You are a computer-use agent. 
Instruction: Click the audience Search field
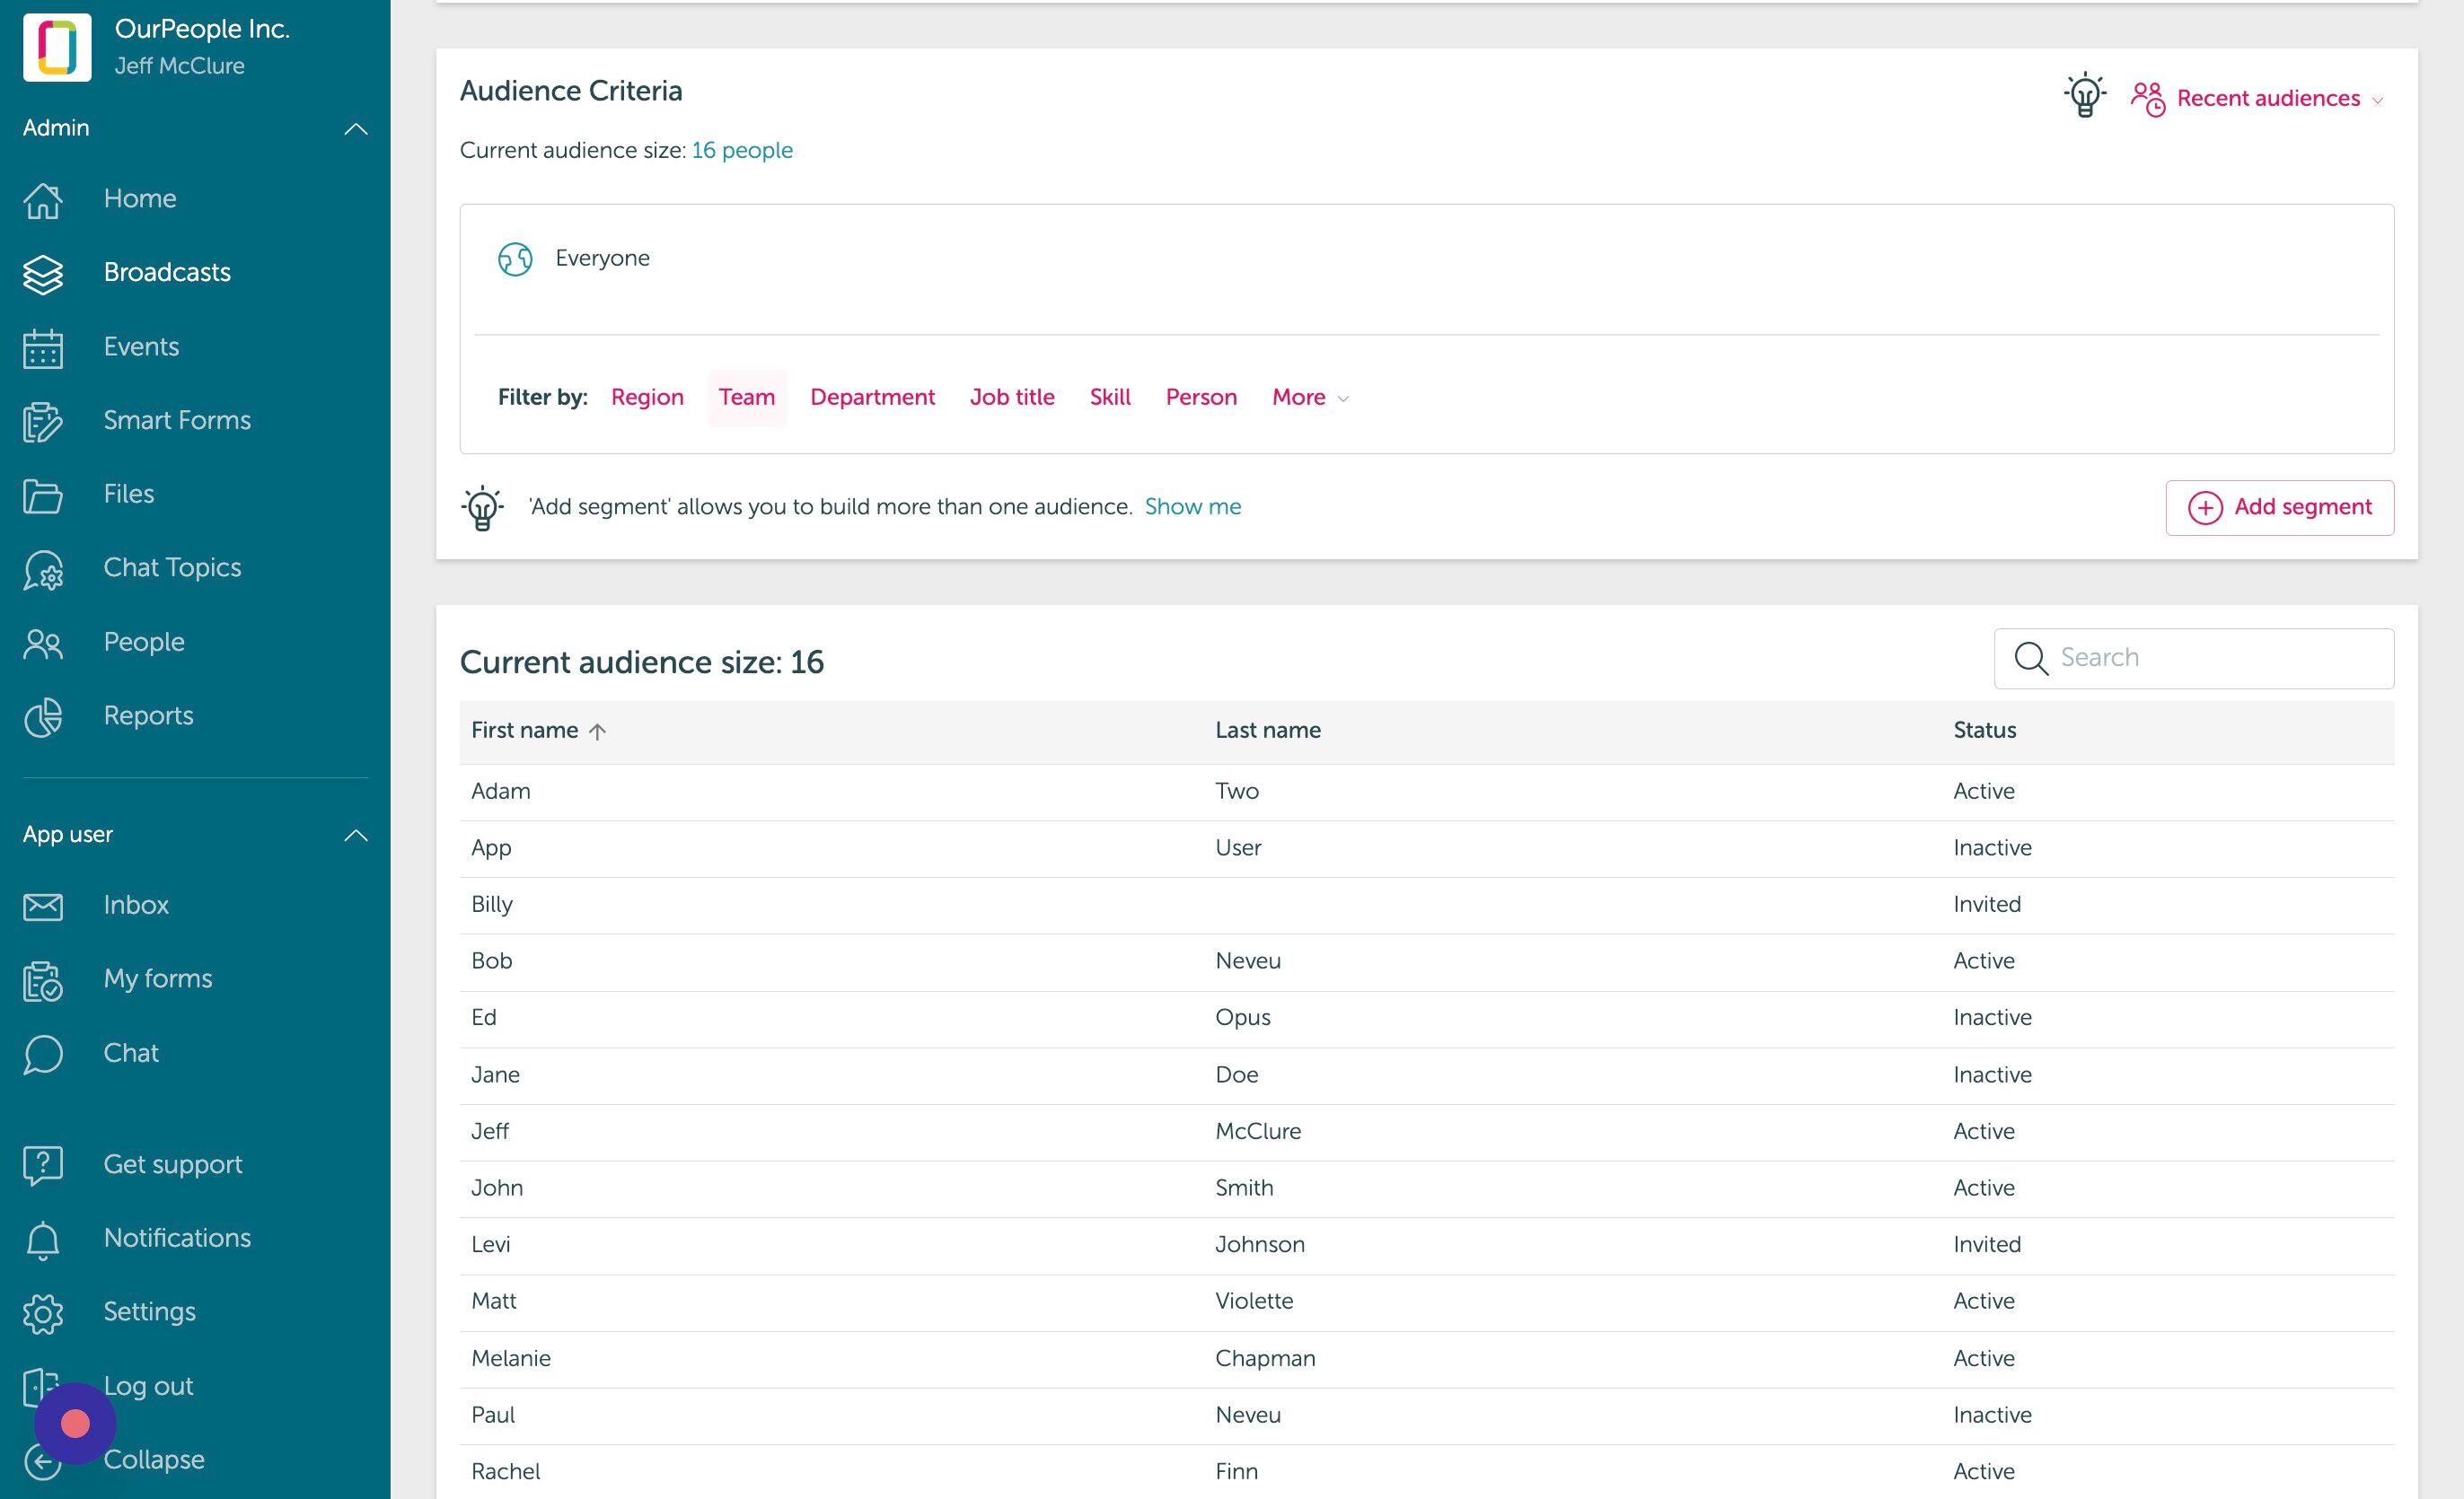2193,659
